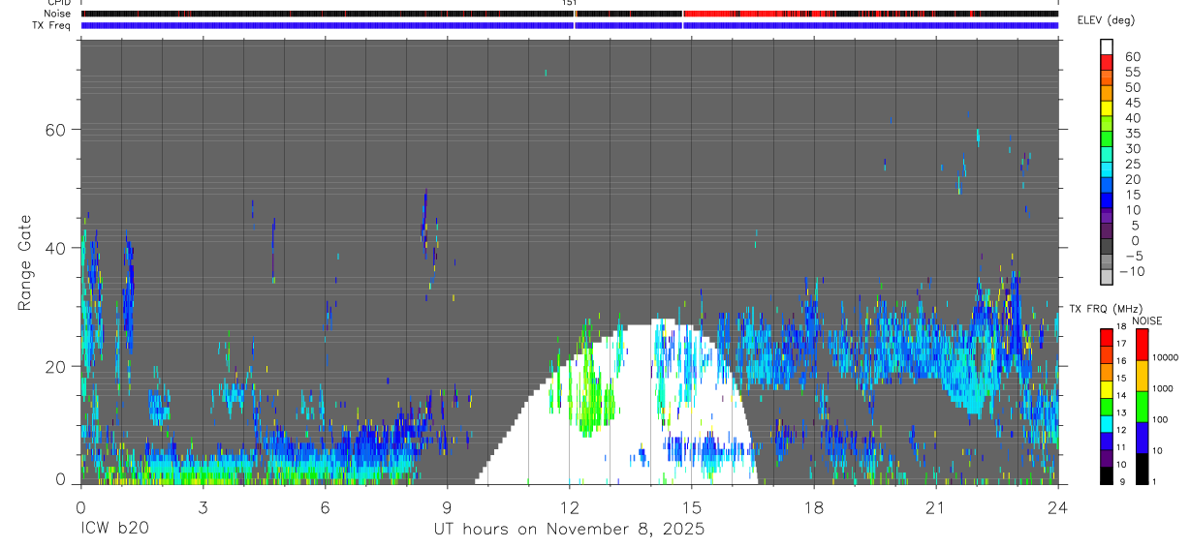This screenshot has height=549, width=1190.
Task: Click the "ICW b20" radar beam label
Action: (x=114, y=530)
